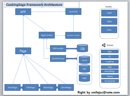The width and height of the screenshot is (130, 96).
Task: Select the Game scene box
Action: (x=110, y=76)
